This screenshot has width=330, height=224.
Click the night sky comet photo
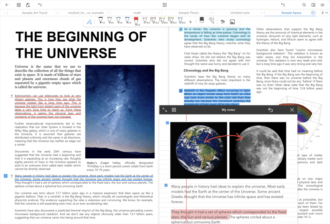[x=120, y=112]
